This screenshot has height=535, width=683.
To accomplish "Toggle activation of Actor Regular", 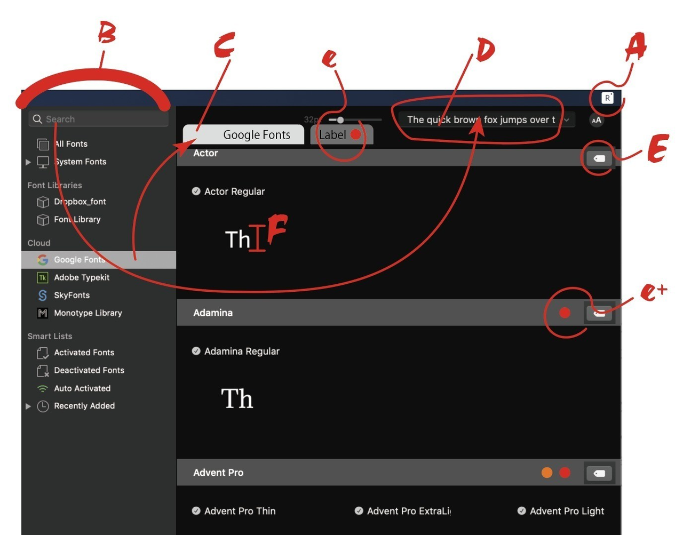I will coord(196,191).
